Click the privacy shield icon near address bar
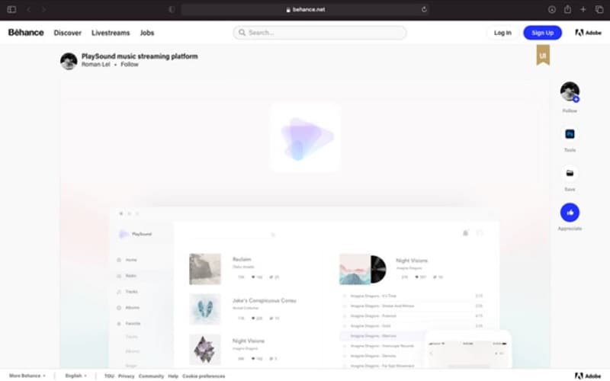Screen dimensions: 610x381 172,9
